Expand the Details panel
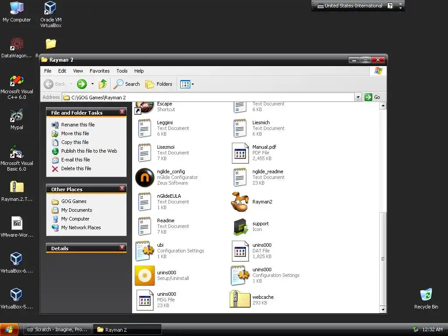This screenshot has height=336, width=448. tap(122, 248)
